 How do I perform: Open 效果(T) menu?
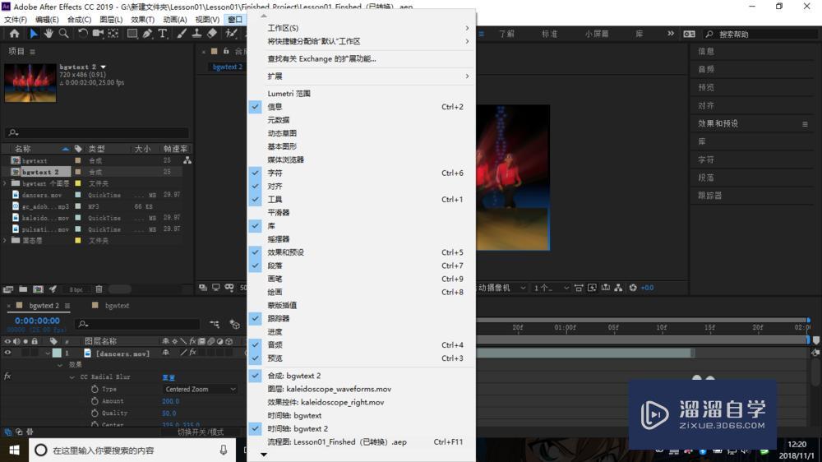(142, 20)
